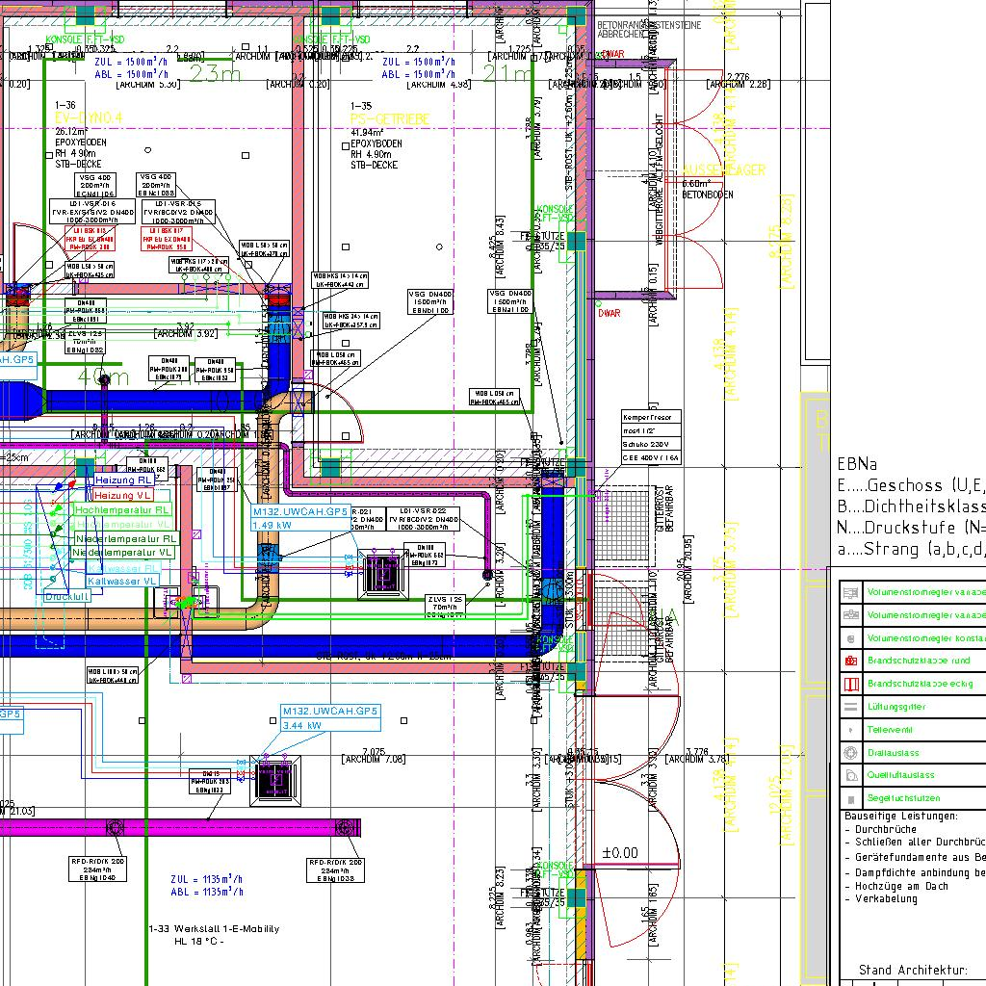Image resolution: width=986 pixels, height=986 pixels.
Task: Click the Brandschutzklappe rund legend symbol
Action: (x=850, y=662)
